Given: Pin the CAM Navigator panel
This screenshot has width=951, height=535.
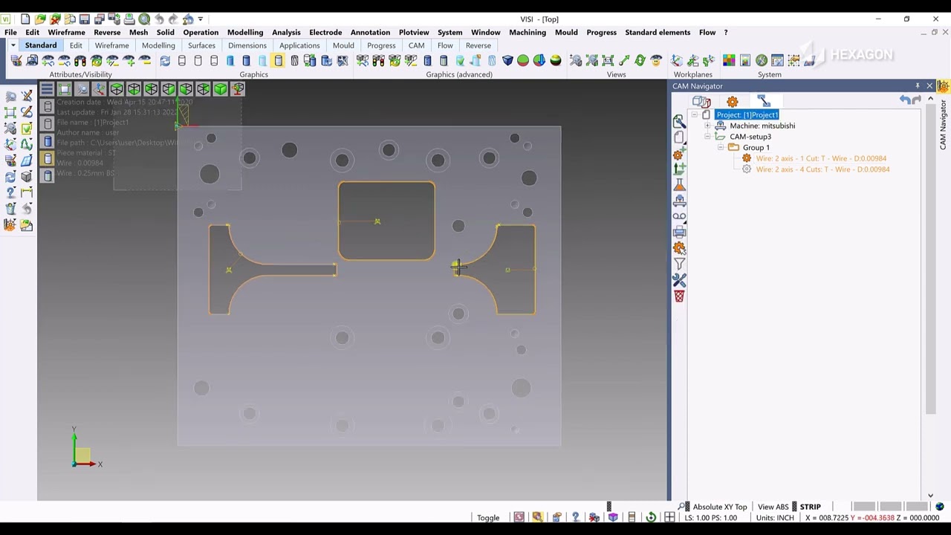Looking at the screenshot, I should click(x=918, y=86).
